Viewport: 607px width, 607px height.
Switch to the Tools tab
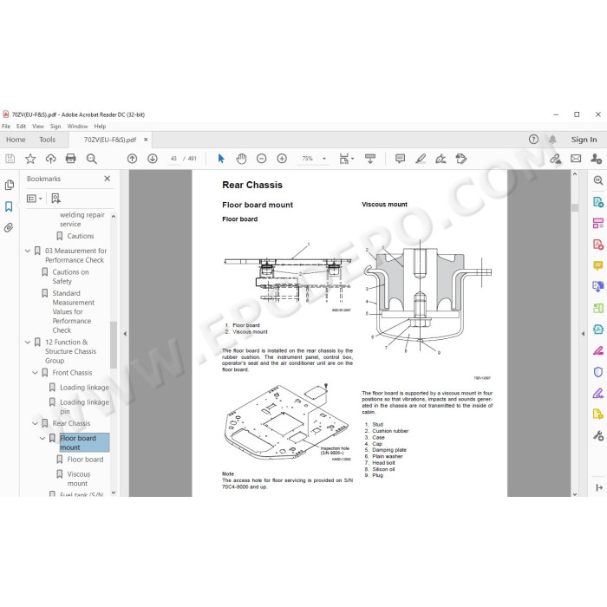47,140
